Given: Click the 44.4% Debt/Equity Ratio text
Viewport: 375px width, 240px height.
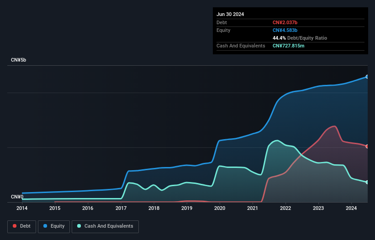Looking at the screenshot, I should [300, 38].
